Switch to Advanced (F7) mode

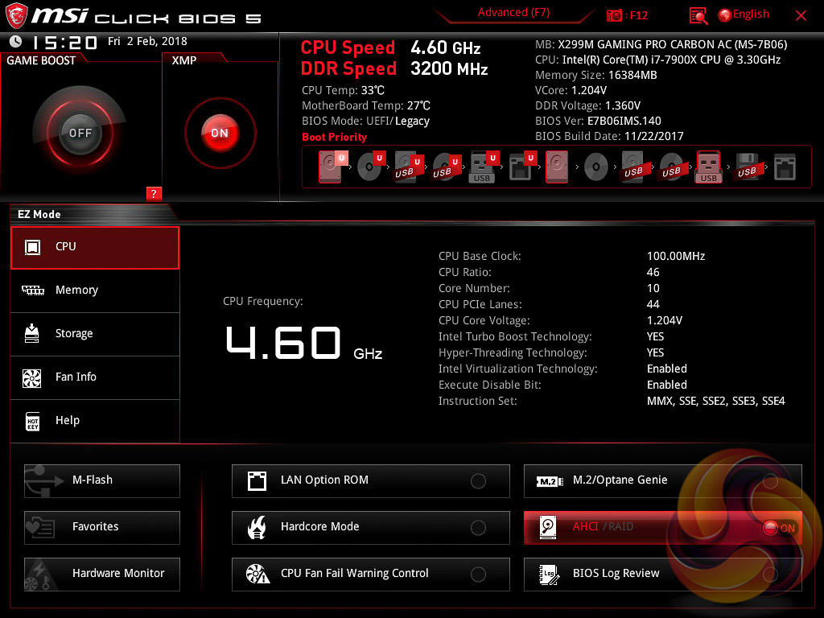pyautogui.click(x=513, y=13)
